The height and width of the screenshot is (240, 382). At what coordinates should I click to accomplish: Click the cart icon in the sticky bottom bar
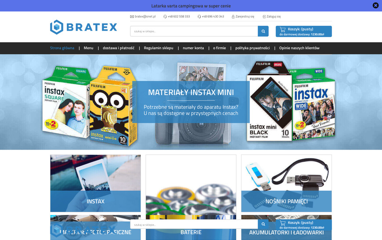click(283, 223)
